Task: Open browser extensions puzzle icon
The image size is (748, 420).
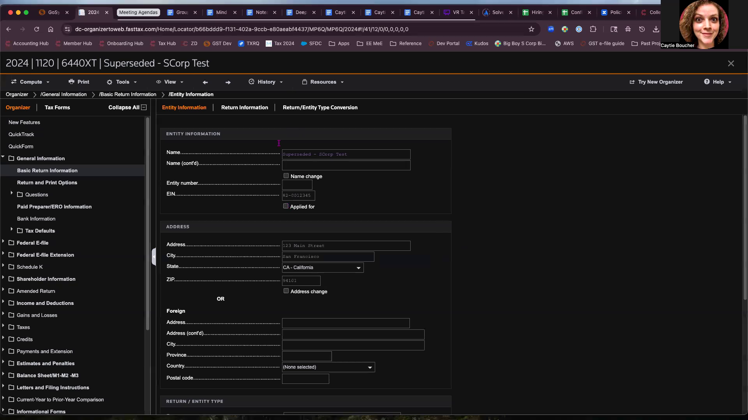Action: [593, 29]
